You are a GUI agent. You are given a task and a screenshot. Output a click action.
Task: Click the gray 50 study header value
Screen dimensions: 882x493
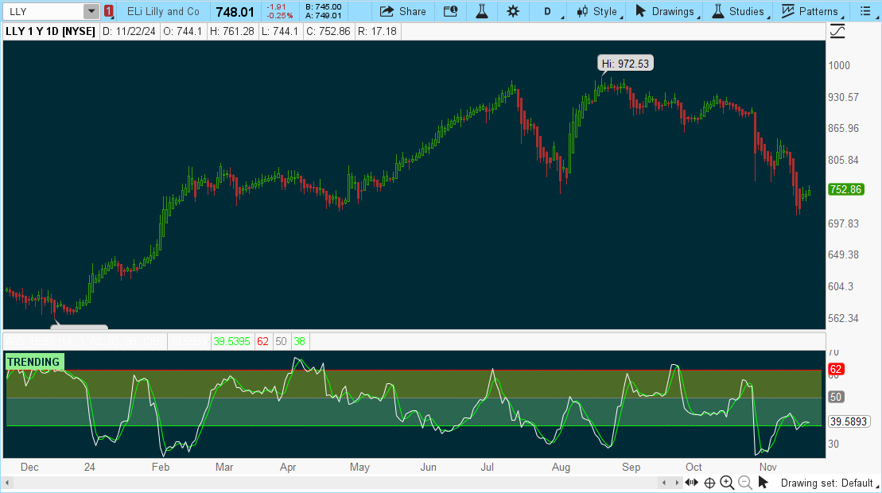click(282, 341)
